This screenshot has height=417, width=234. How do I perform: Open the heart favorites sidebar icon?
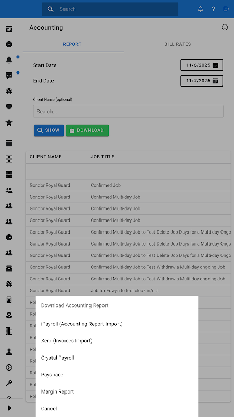[9, 107]
